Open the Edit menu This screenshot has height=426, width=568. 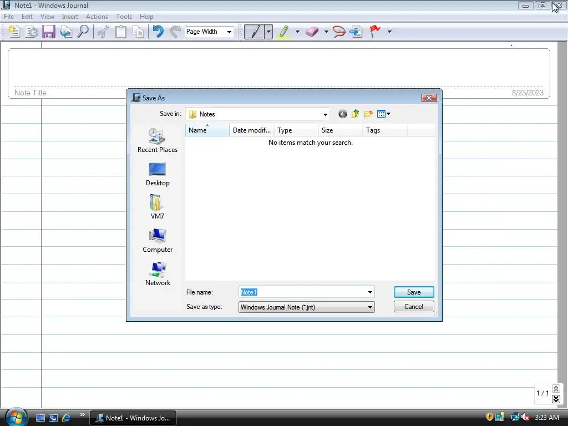(x=27, y=17)
